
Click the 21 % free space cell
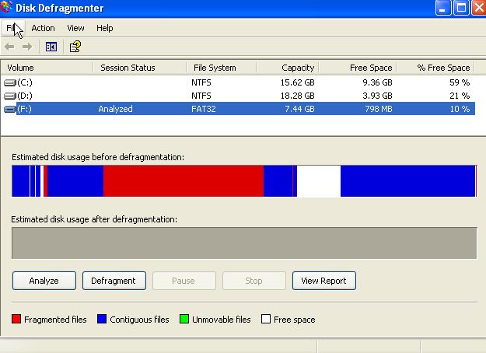(460, 96)
